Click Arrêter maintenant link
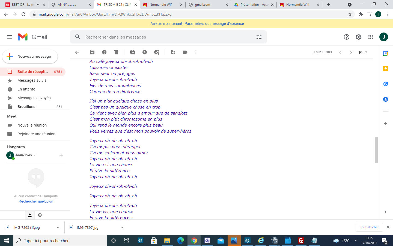 point(166,24)
